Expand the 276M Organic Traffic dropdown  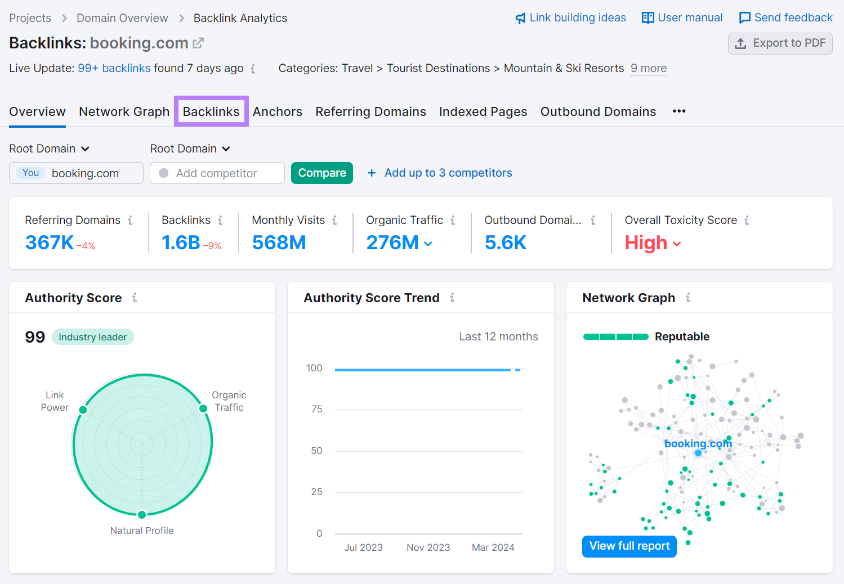[x=428, y=244]
